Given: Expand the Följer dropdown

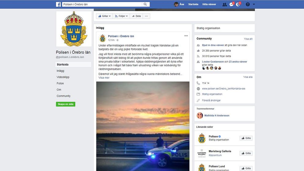Looking at the screenshot, I should tap(121, 16).
